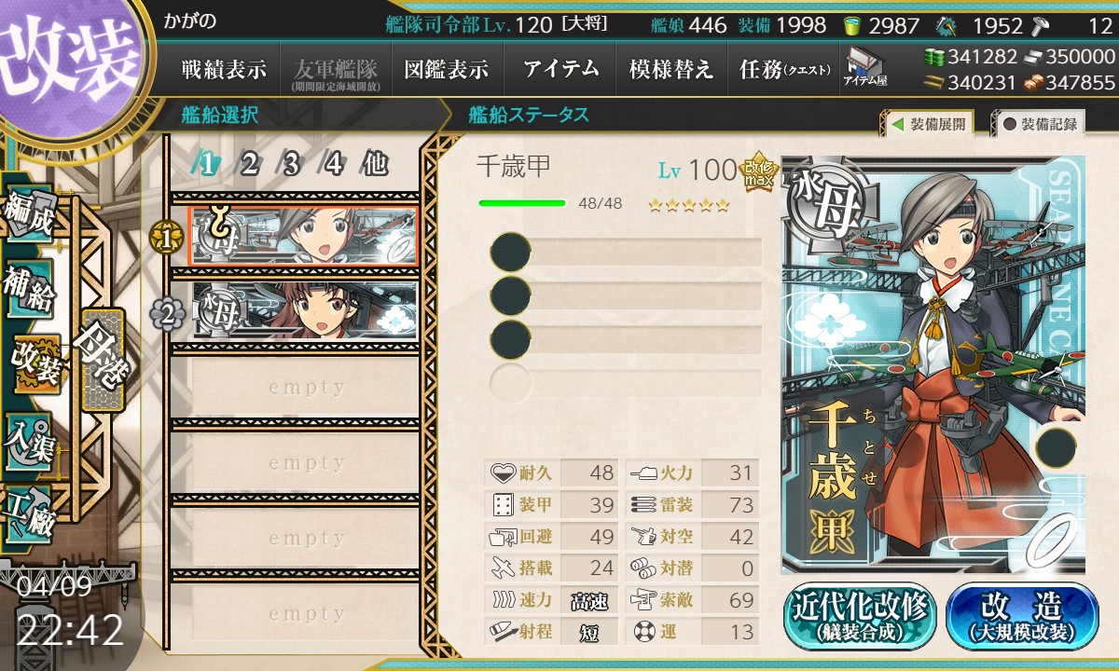Screen dimensions: 1119x671
Task: Open the 工廠 factory icon
Action: [x=30, y=514]
